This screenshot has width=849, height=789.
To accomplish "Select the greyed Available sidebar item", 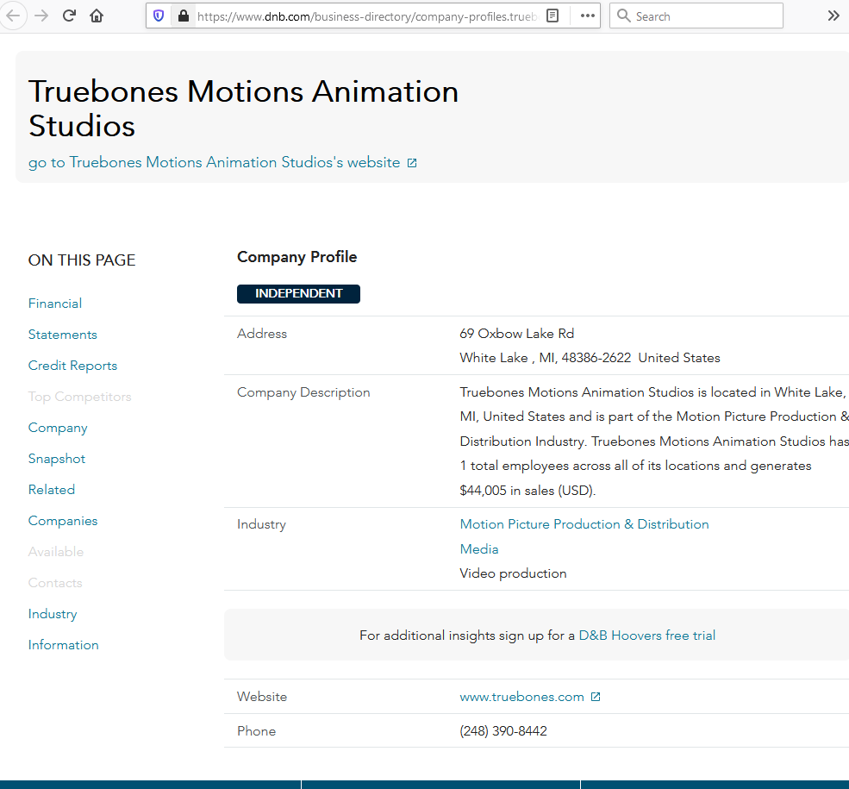I will pos(56,552).
